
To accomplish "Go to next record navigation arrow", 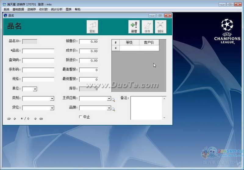I will [x=35, y=119].
